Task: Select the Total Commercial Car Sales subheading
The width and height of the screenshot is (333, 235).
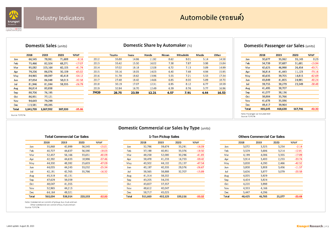Action: click(x=66, y=136)
